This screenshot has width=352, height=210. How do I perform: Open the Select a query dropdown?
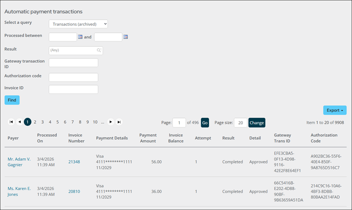[78, 24]
